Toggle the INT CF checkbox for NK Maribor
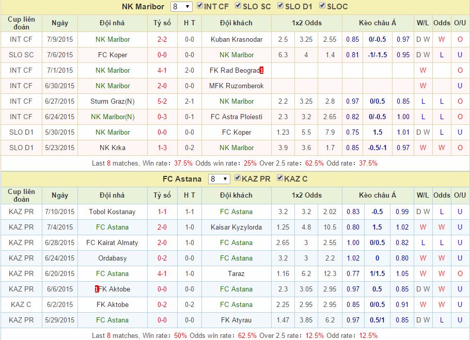The width and height of the screenshot is (470, 340). click(200, 6)
